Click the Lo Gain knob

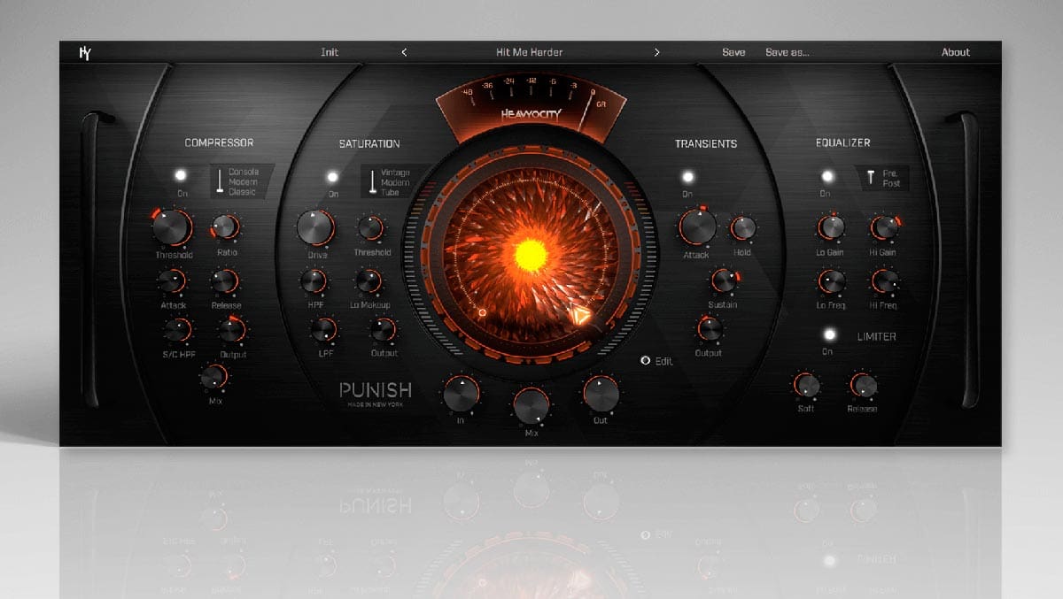830,227
